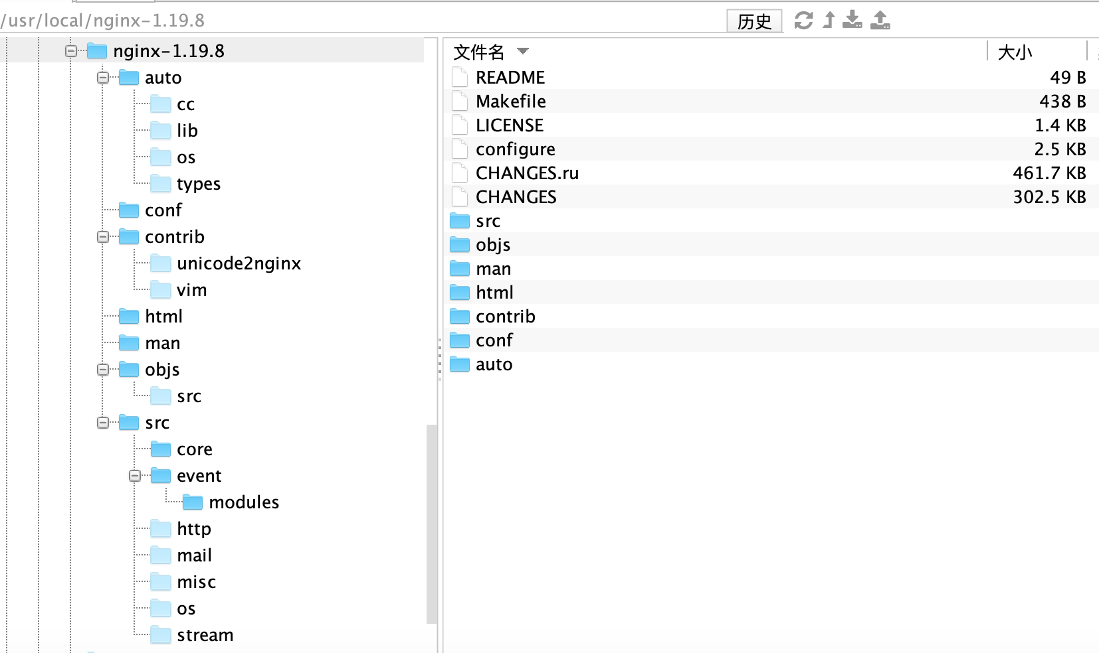Select the modules folder in the tree

[231, 502]
